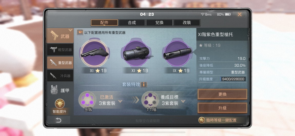The height and width of the screenshot is (136, 295).
Task: Click the 升級 button
Action: (x=222, y=108)
